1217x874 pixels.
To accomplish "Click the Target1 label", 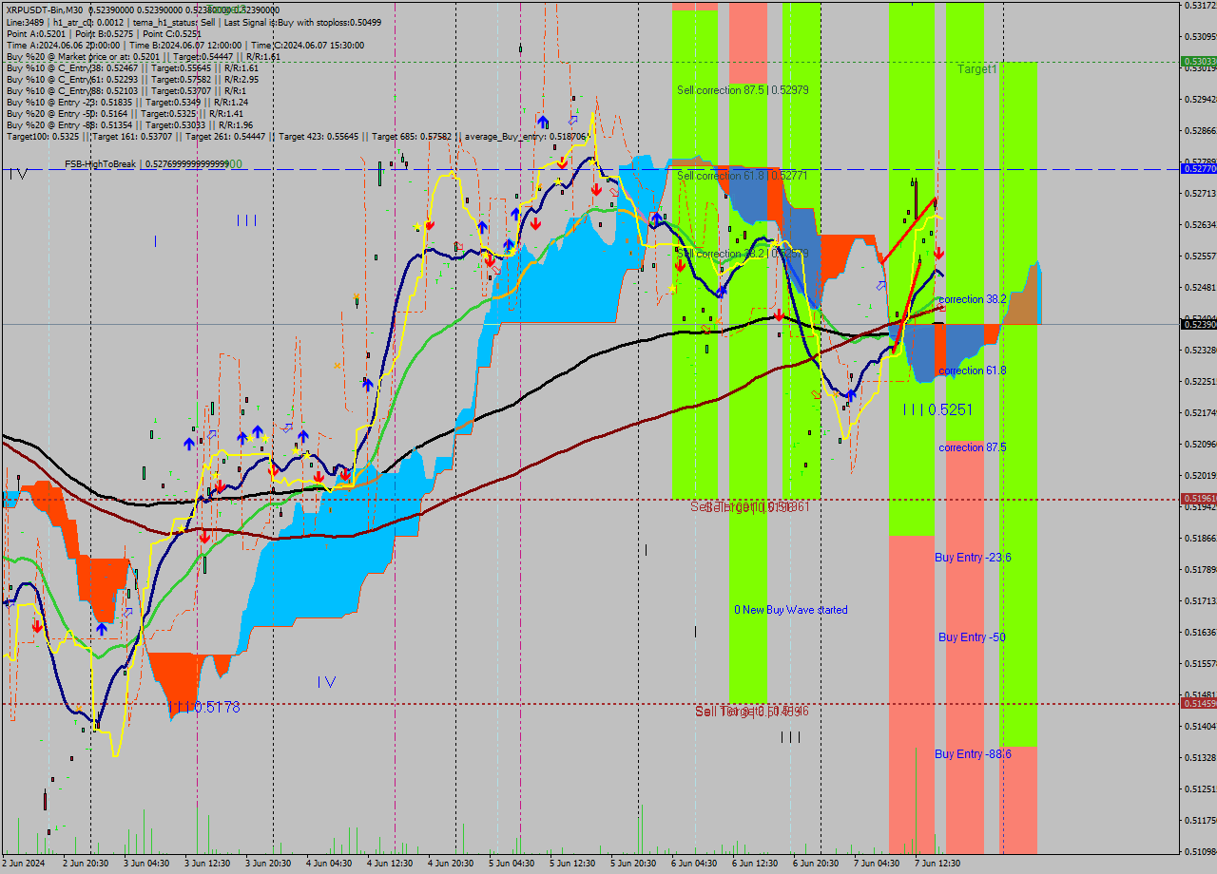I will pyautogui.click(x=977, y=69).
